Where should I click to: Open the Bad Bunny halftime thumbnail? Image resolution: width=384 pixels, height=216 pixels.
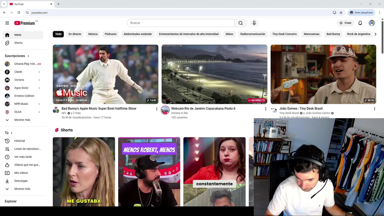coord(106,74)
